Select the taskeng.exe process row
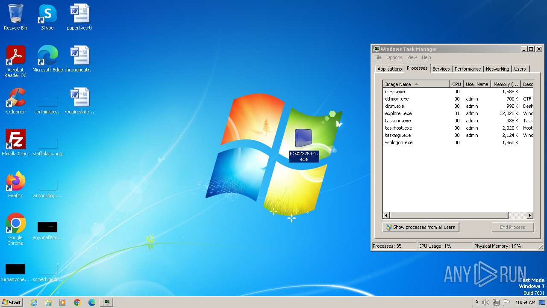Screen dimensions: 547x308 coord(458,121)
